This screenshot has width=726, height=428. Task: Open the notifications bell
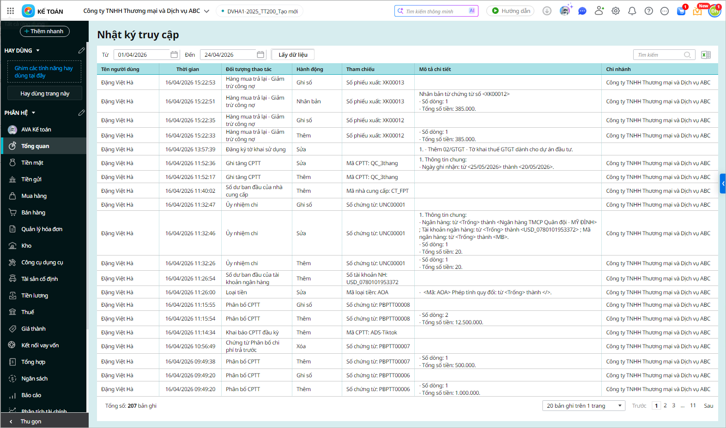click(632, 11)
